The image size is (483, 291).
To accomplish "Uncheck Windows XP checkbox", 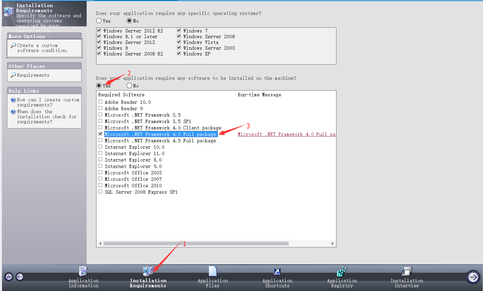I will point(179,53).
